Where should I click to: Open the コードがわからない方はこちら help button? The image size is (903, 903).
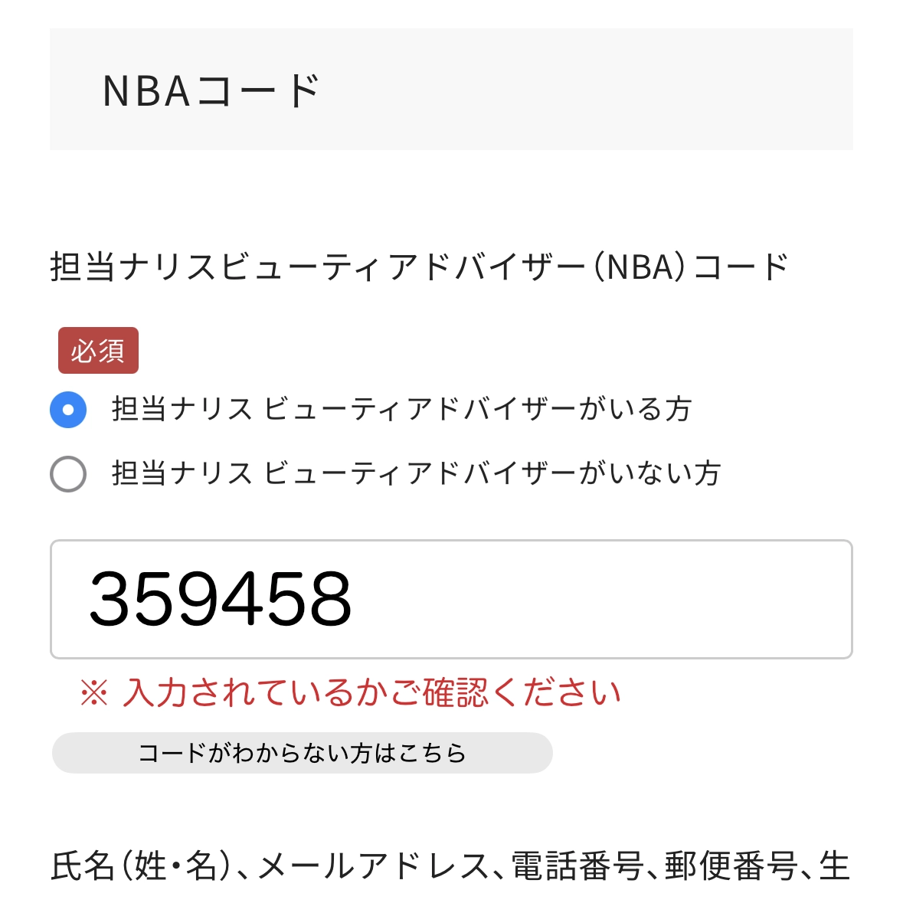coord(302,753)
